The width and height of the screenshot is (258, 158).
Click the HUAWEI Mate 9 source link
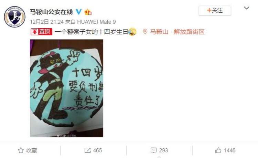click(x=96, y=22)
